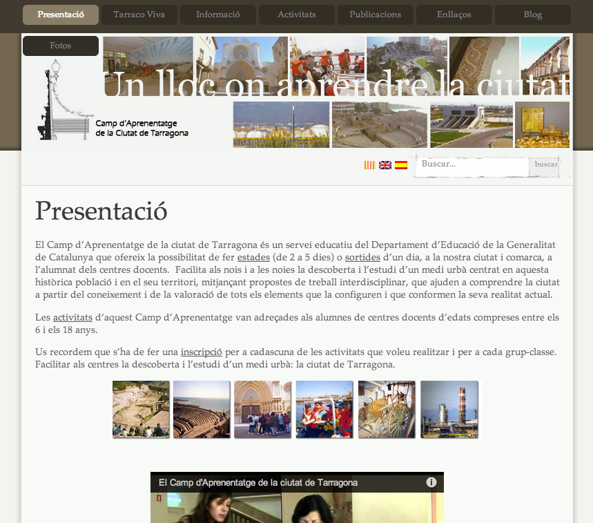Open the cathedral entrance group photo thumbnail
Screen dimensions: 593x523
[x=262, y=409]
